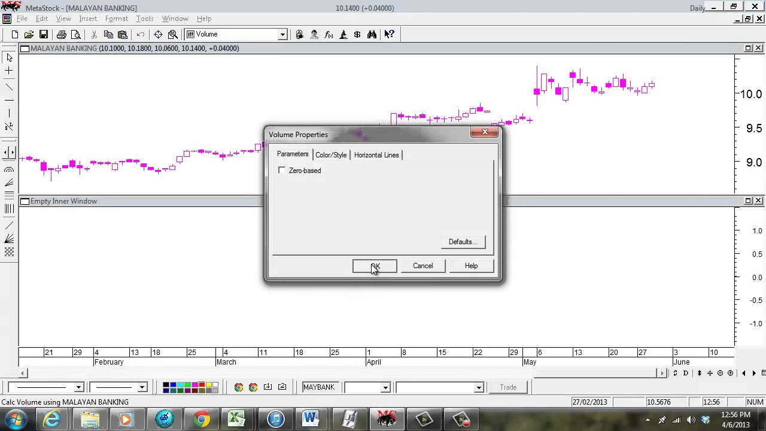Click the magnifier zoom box icon

click(172, 35)
